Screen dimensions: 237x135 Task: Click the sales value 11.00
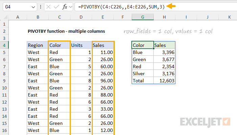103,52
